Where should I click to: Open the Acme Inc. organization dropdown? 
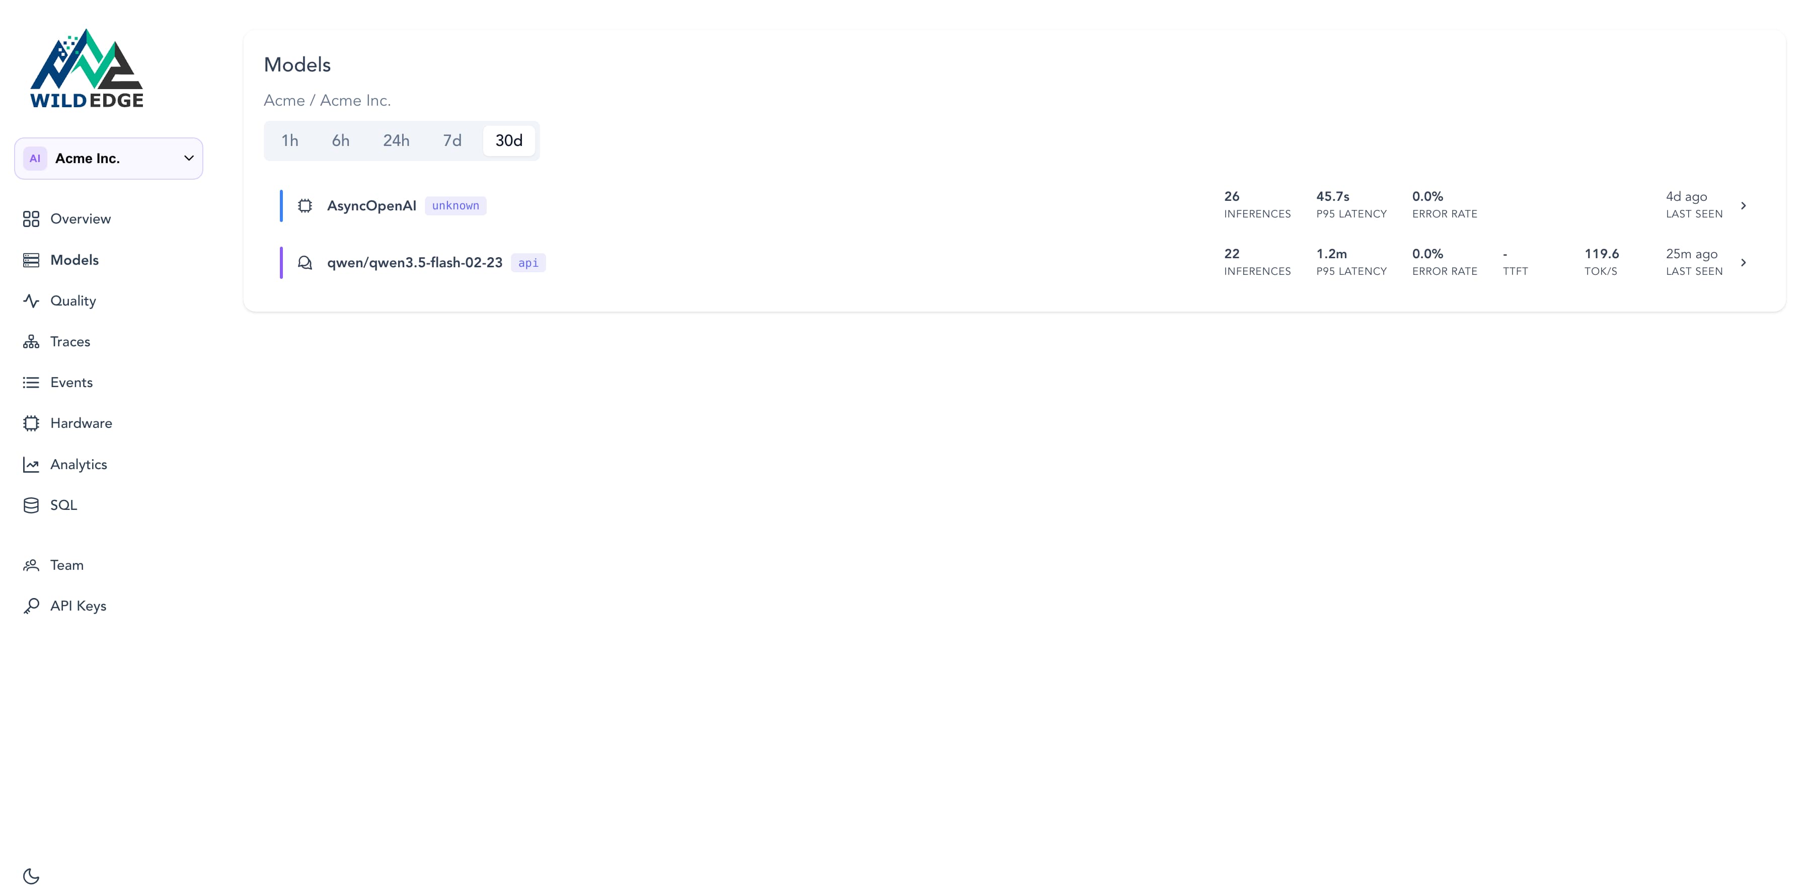(x=108, y=158)
